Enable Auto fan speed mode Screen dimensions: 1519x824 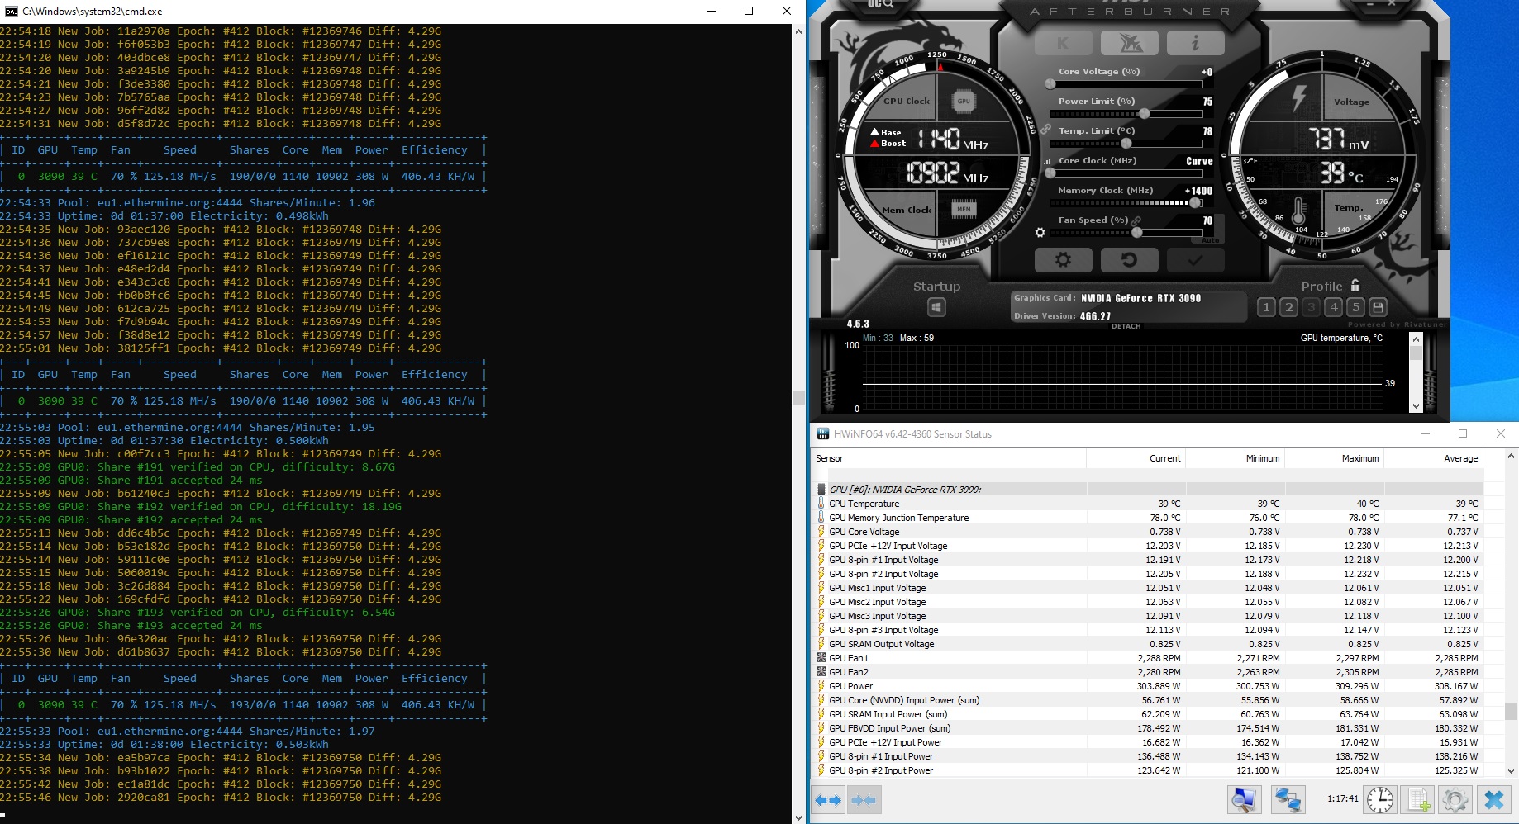[x=1210, y=240]
